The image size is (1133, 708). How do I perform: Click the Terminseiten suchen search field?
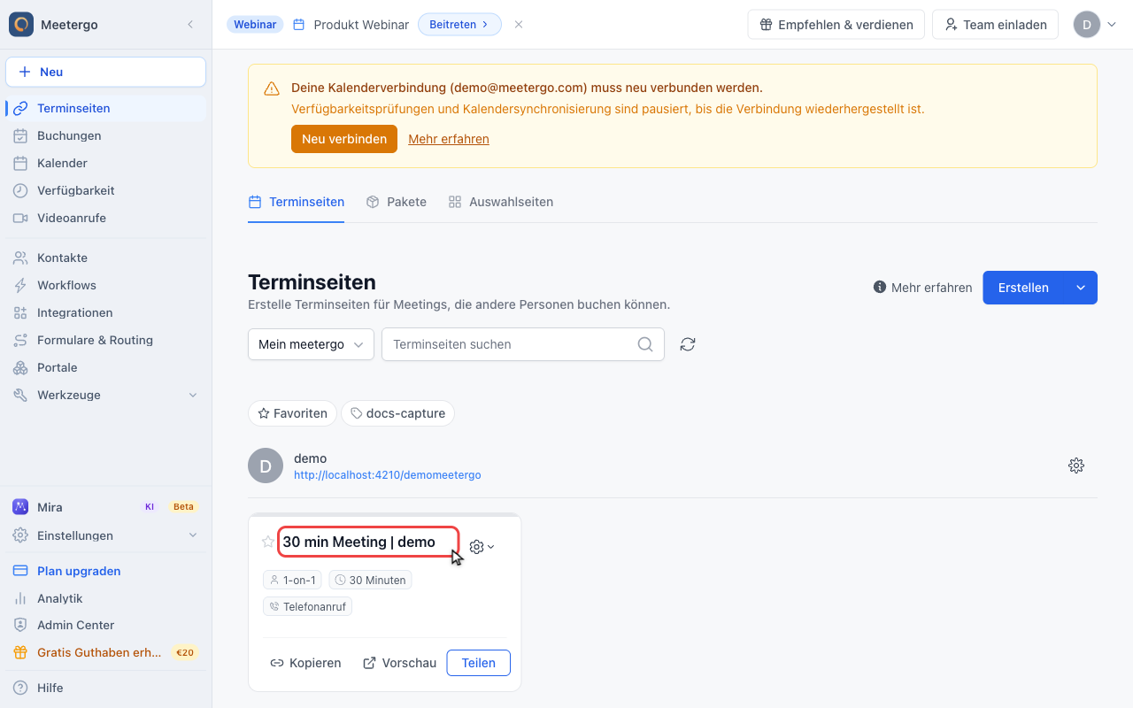(522, 344)
